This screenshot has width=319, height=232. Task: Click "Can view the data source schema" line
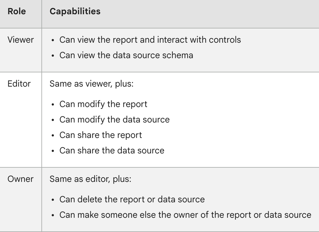[x=126, y=55]
